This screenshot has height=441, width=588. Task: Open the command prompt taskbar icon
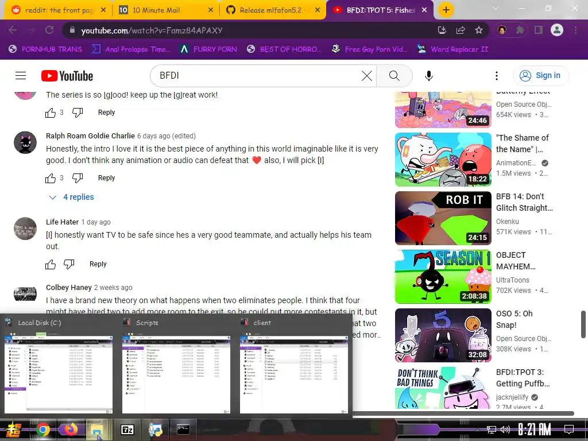pos(183,430)
